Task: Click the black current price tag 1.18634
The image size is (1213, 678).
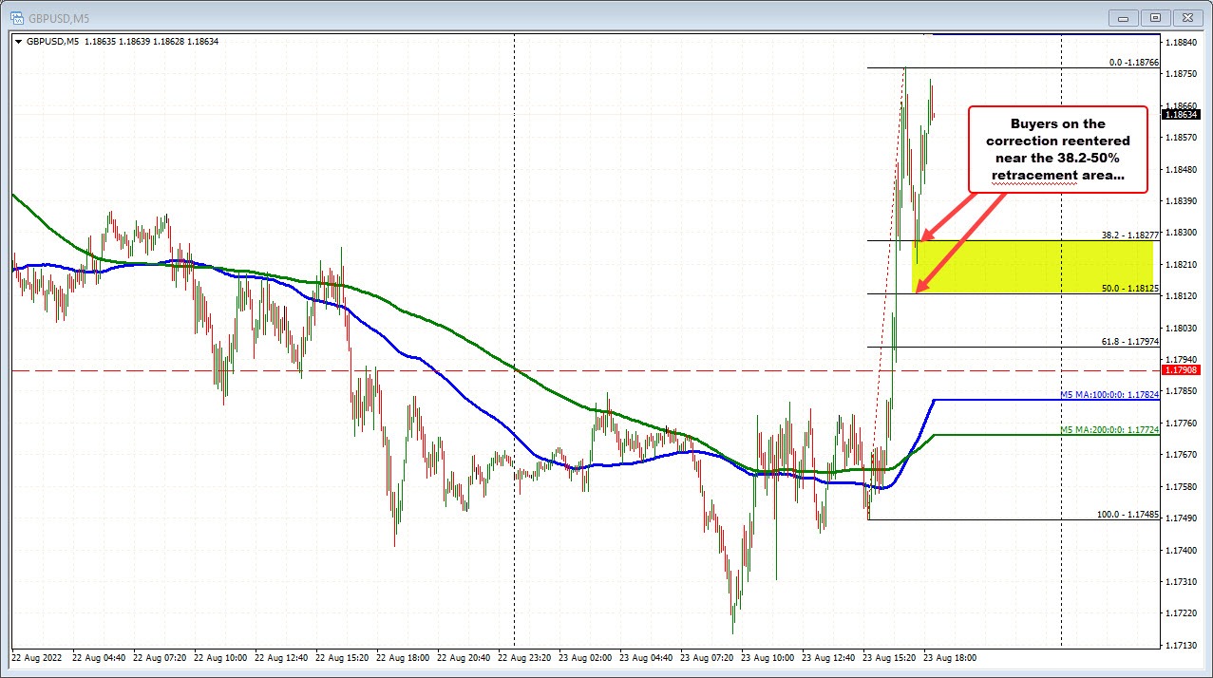Action: tap(1184, 114)
